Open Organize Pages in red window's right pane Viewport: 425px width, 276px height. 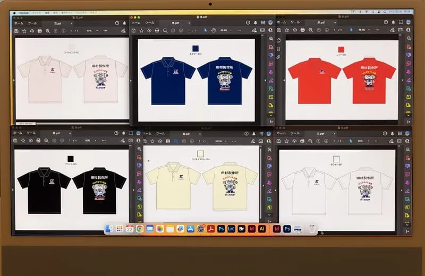pyautogui.click(x=409, y=97)
